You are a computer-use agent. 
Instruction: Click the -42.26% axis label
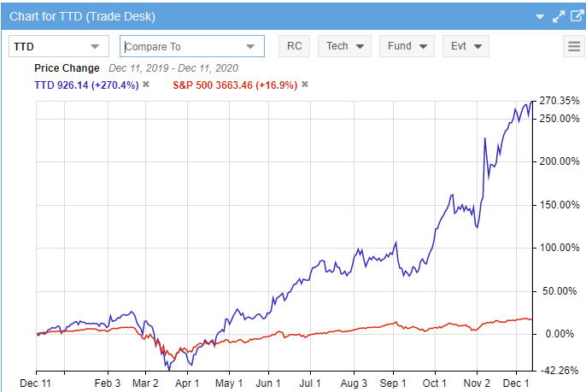coord(559,371)
